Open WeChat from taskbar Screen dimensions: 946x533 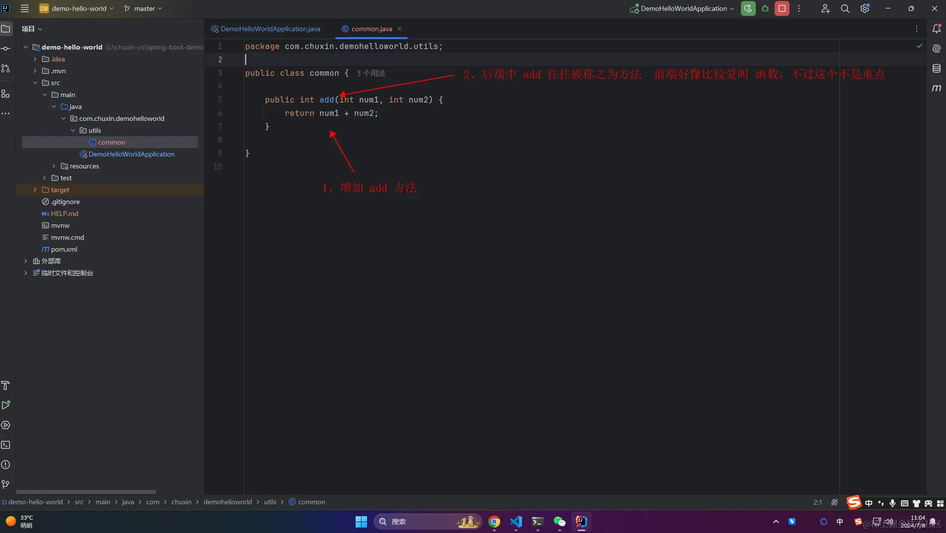tap(559, 522)
